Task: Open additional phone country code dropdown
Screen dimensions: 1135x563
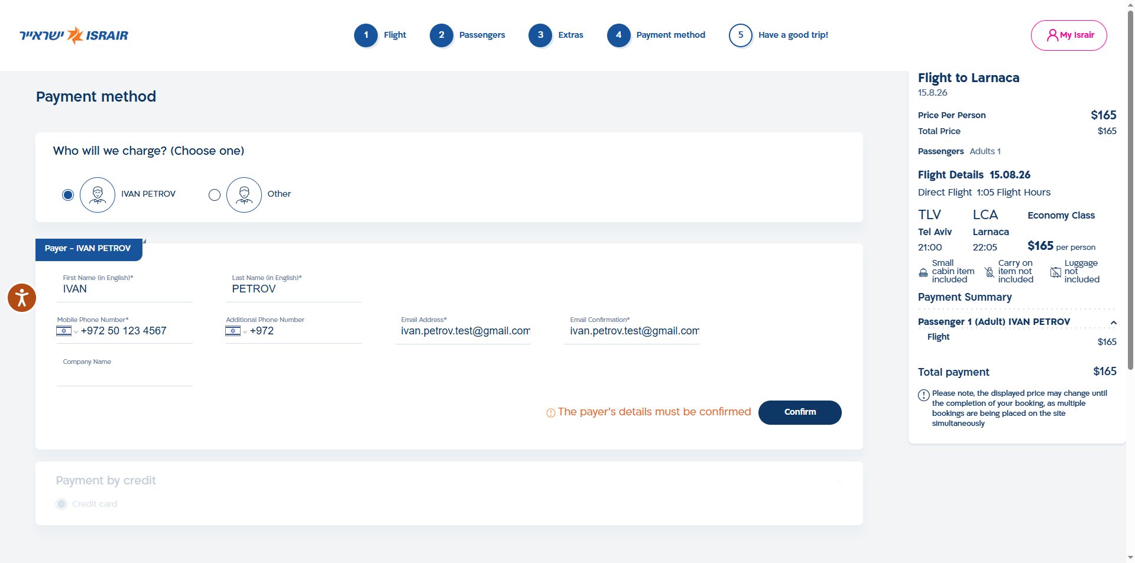Action: 236,331
